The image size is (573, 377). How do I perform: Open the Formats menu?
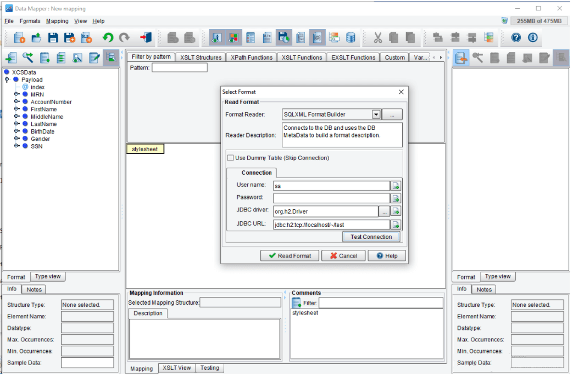30,21
